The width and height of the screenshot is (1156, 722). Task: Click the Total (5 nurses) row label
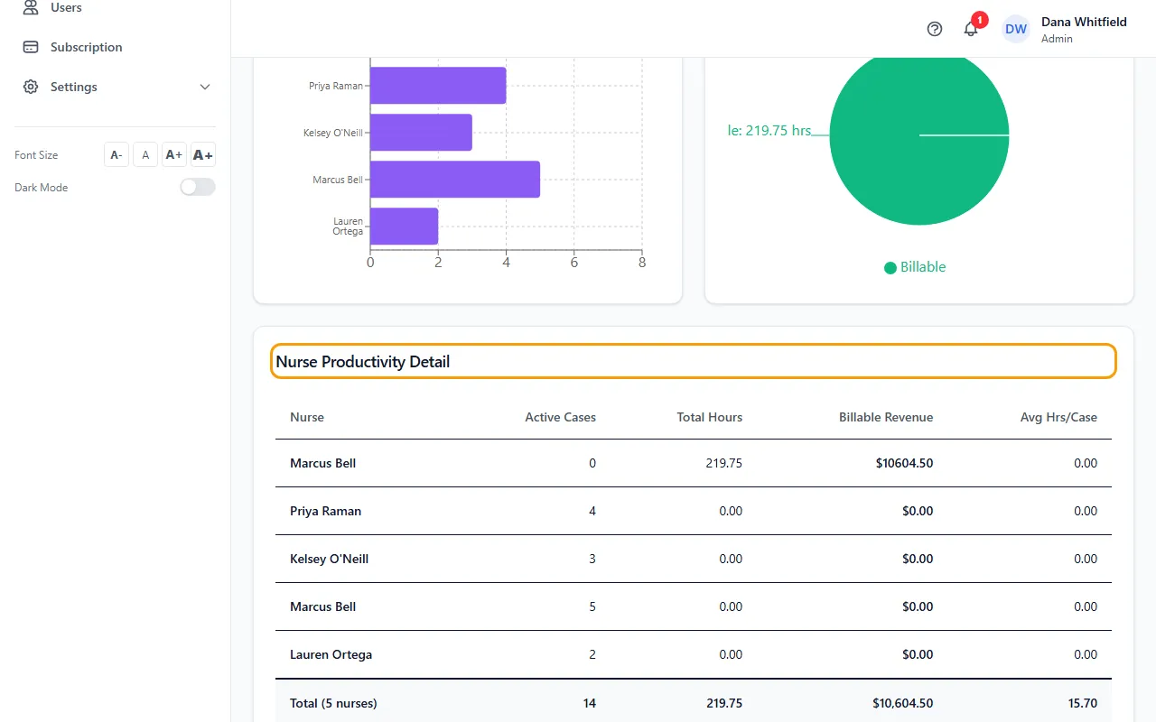333,703
